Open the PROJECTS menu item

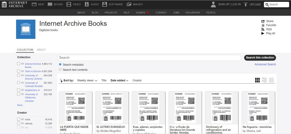111,13
